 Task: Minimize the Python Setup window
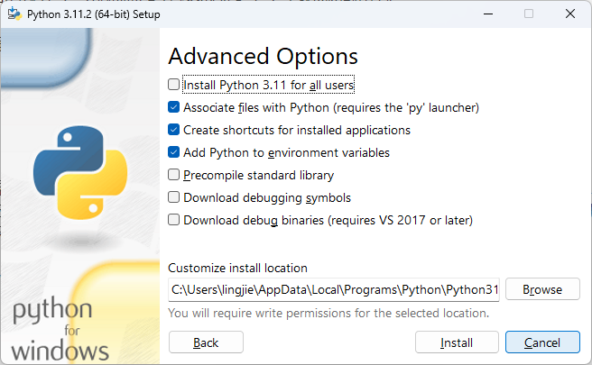coord(488,14)
